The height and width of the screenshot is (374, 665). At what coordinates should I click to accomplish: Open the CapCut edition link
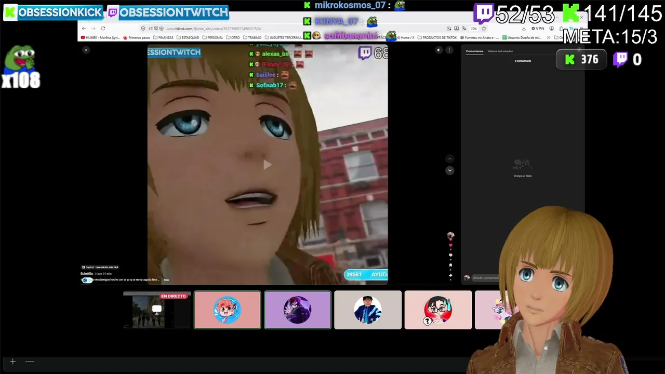100,267
